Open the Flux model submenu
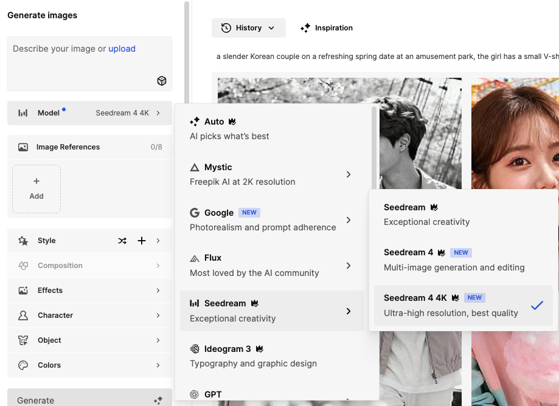 [273, 266]
